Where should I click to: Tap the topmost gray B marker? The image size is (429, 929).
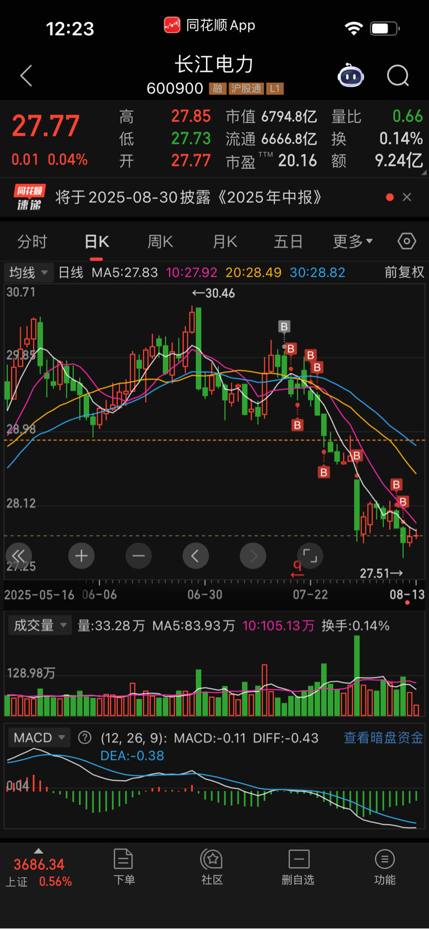pyautogui.click(x=284, y=327)
